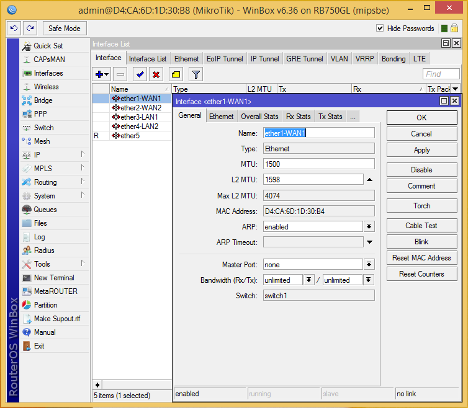Toggle Hide Passwords checkbox
The height and width of the screenshot is (408, 468).
[380, 29]
